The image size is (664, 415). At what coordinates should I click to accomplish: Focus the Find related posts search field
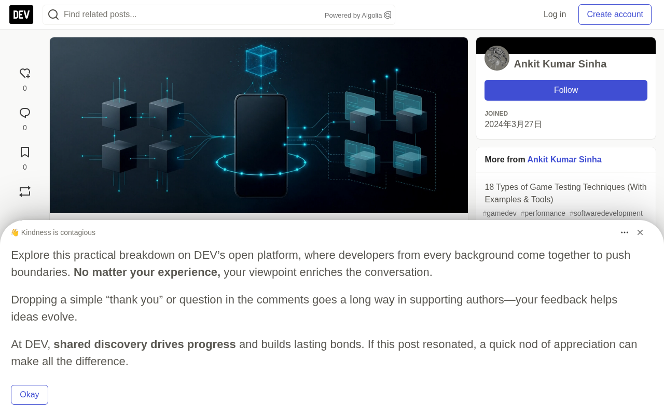219,15
